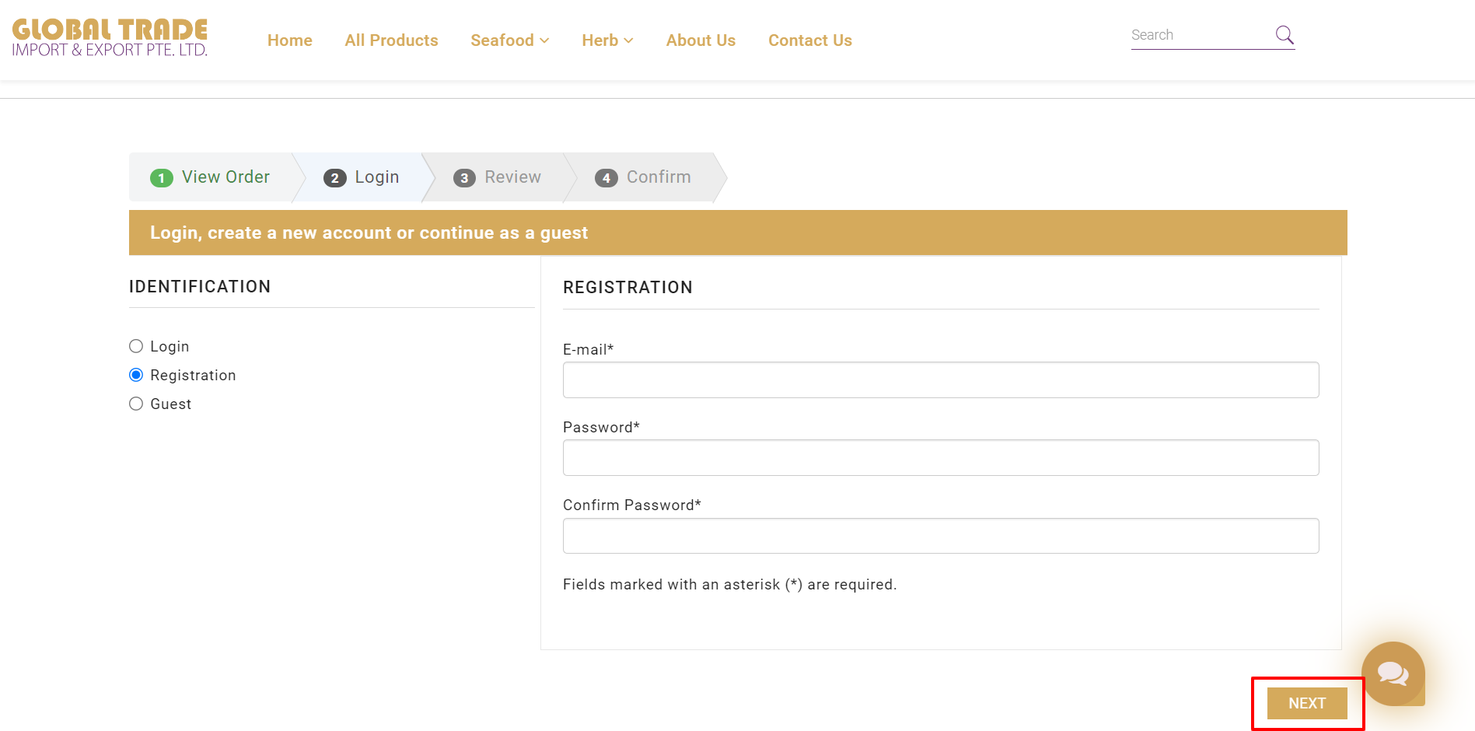Image resolution: width=1475 pixels, height=731 pixels.
Task: Click step 3 Review number badge
Action: coord(464,178)
